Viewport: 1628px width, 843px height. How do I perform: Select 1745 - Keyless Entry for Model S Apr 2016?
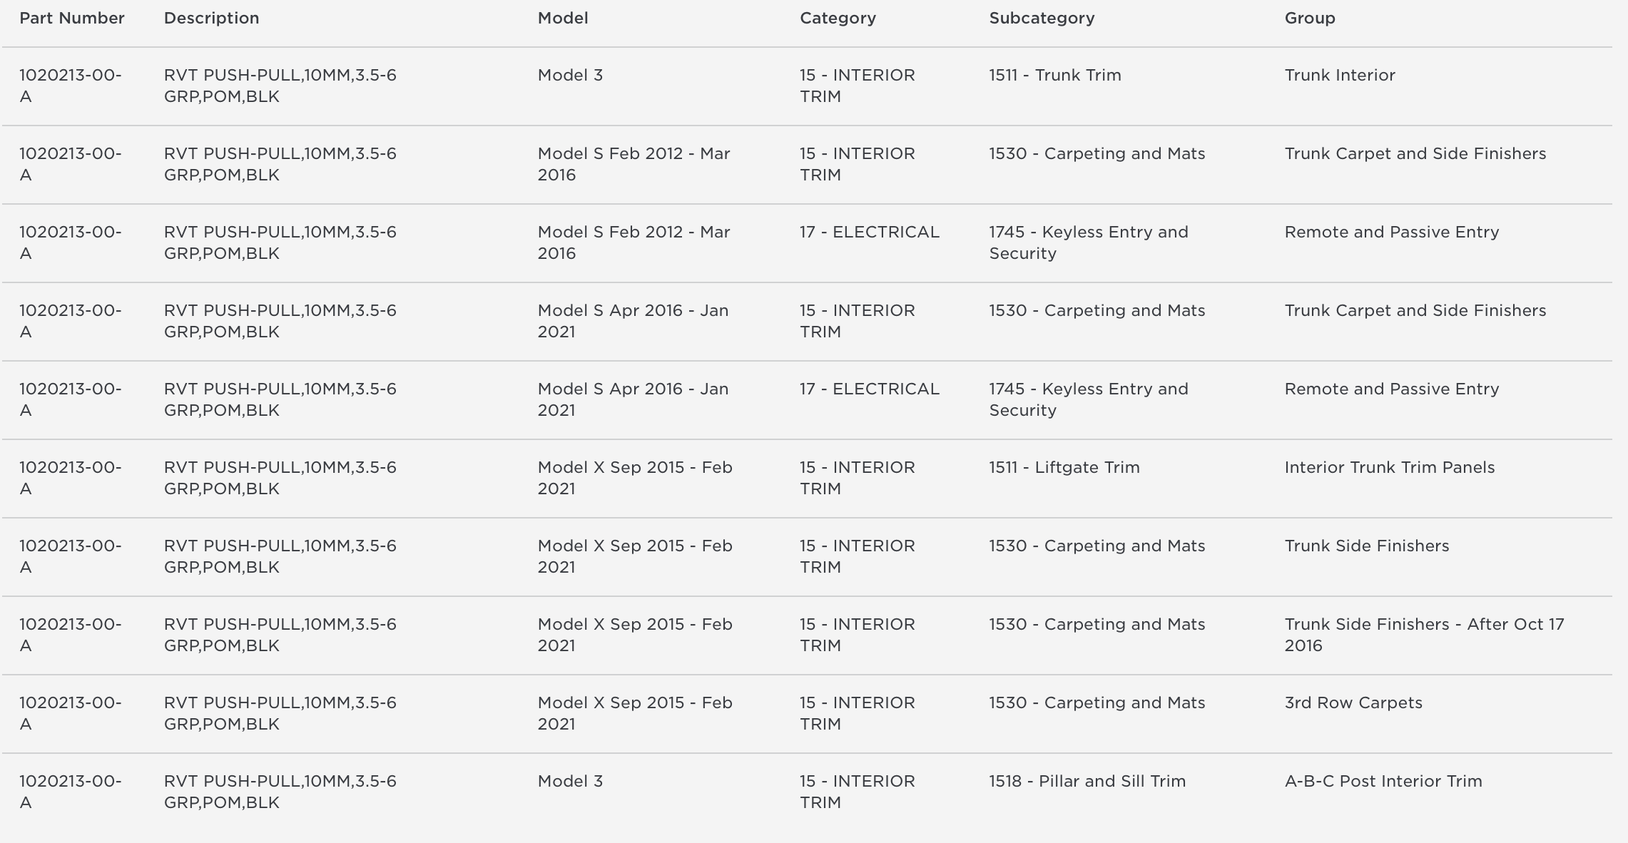click(1088, 400)
